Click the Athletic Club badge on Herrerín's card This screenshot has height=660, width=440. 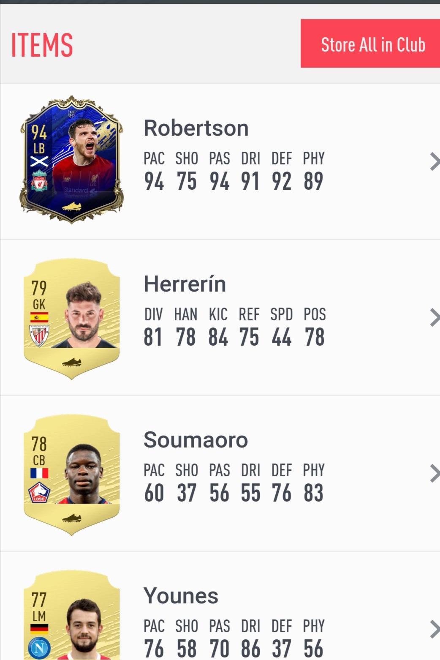coord(39,336)
